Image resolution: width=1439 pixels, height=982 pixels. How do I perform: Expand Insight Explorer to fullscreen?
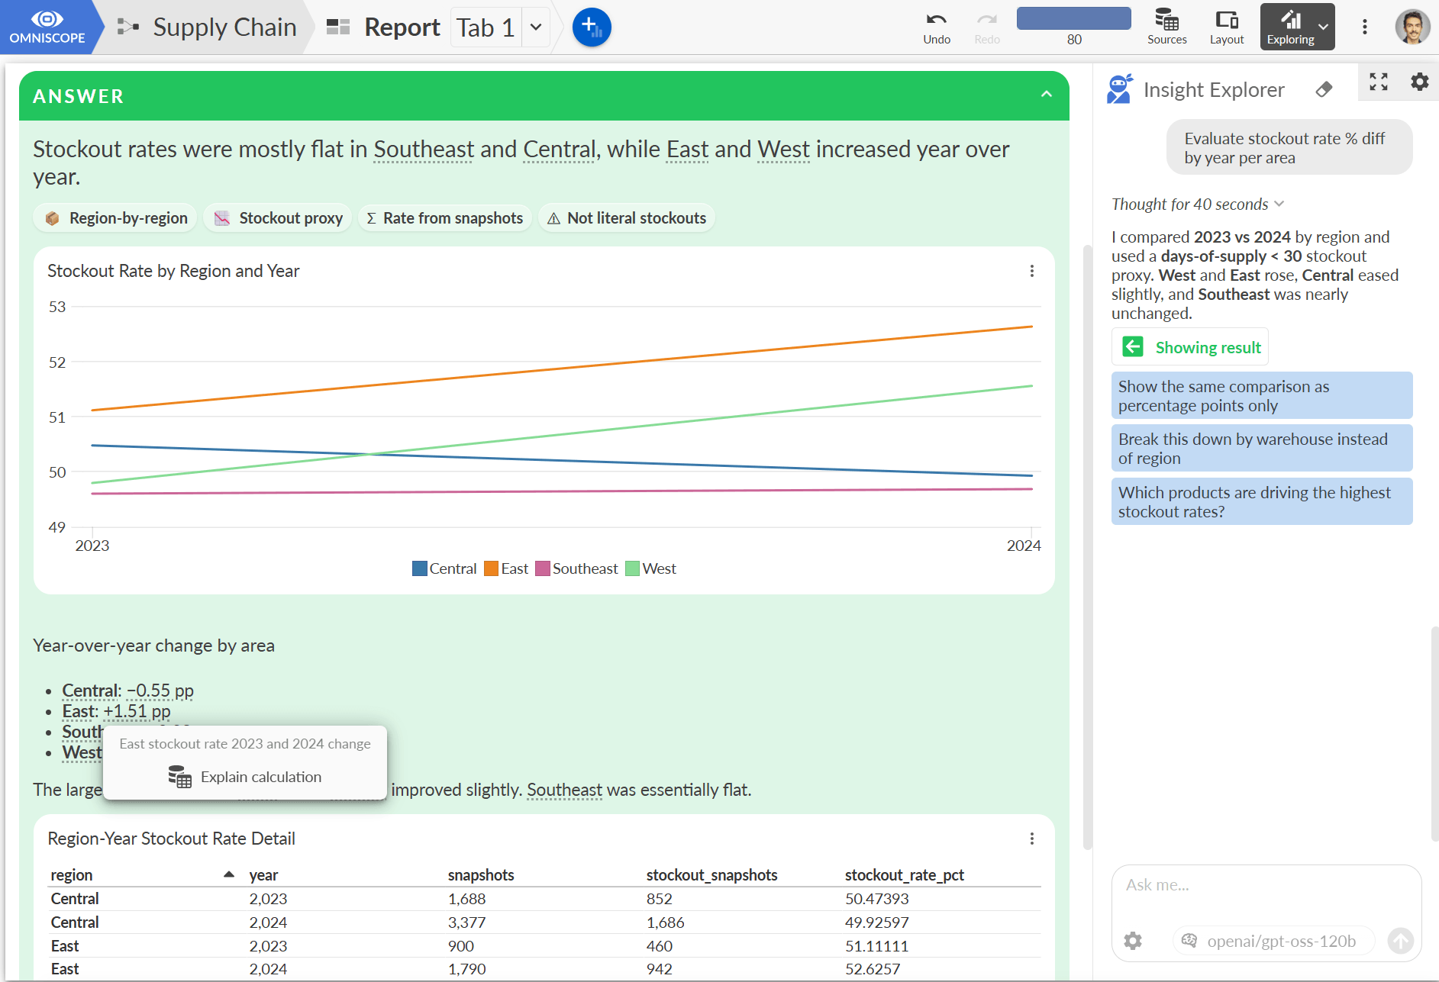1379,82
